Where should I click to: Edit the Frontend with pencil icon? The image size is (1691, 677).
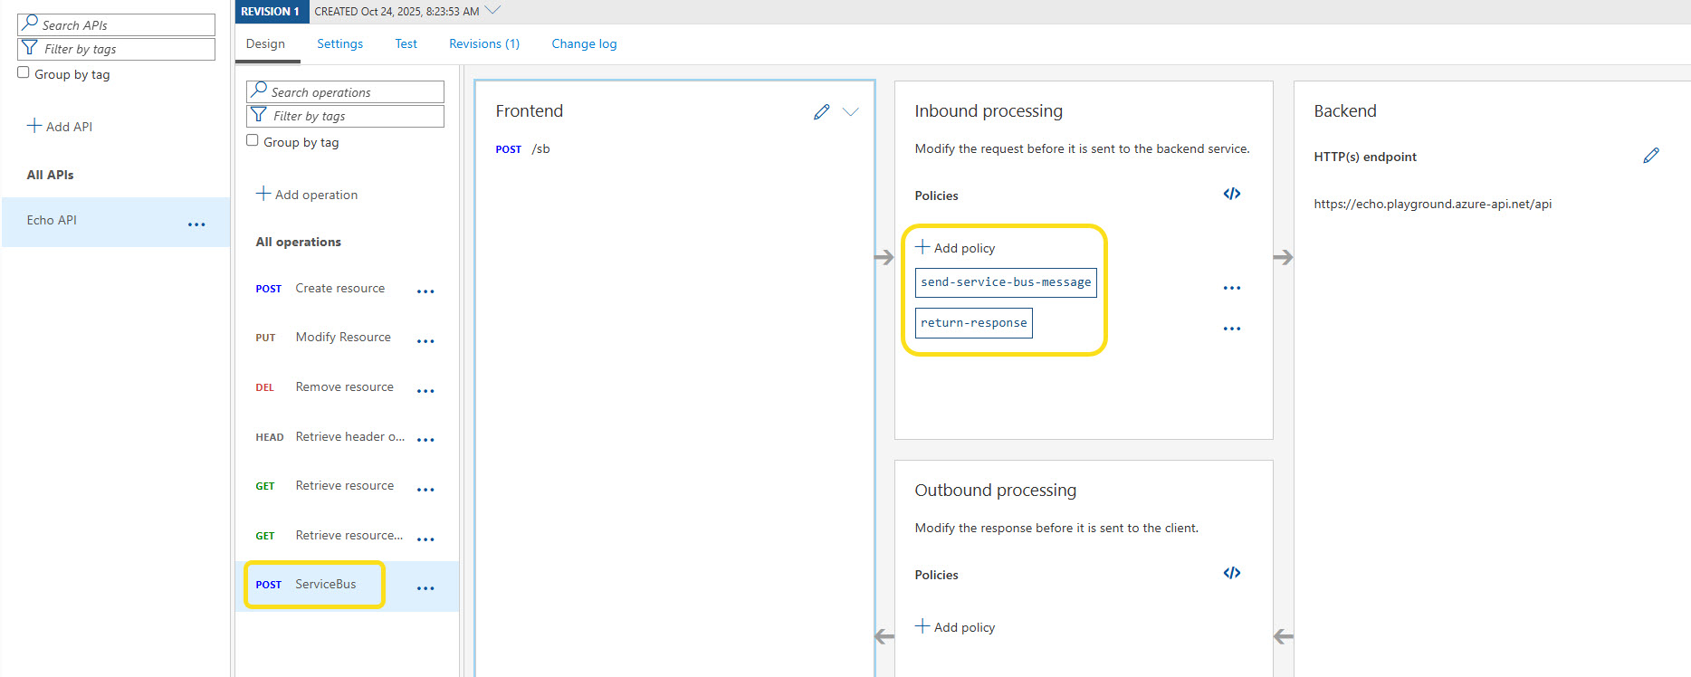point(821,112)
